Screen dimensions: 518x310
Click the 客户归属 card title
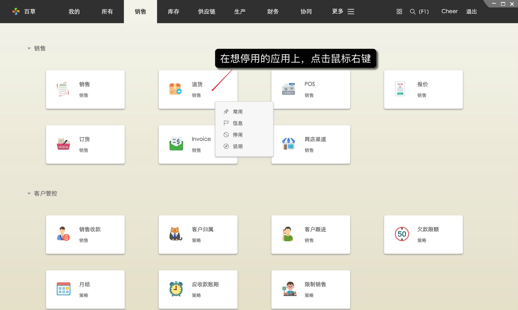tap(203, 229)
